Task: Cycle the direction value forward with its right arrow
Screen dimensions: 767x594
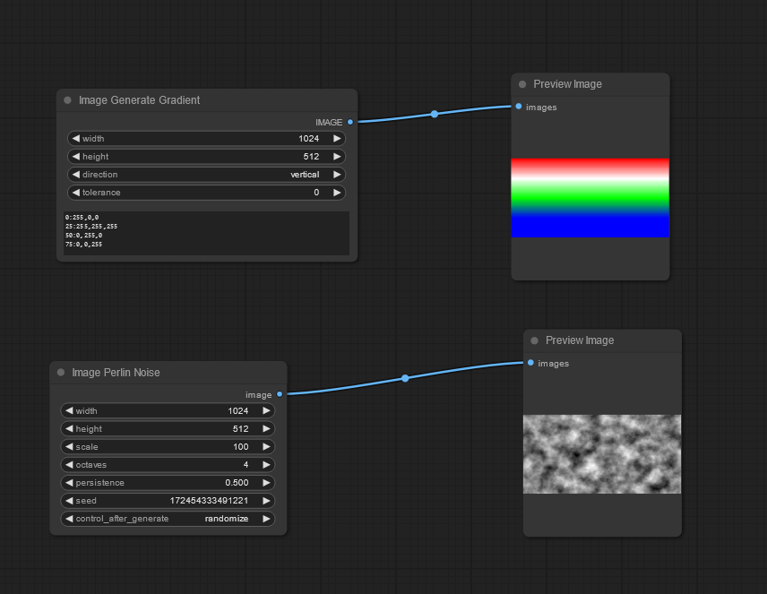Action: coord(339,174)
